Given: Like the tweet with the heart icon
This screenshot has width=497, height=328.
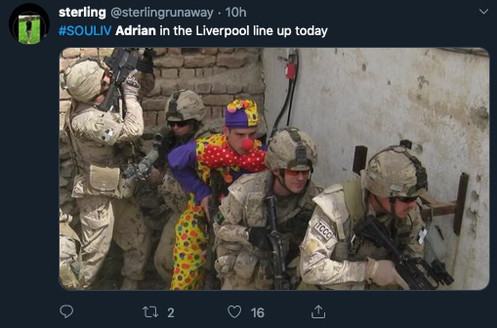Looking at the screenshot, I should tap(235, 312).
